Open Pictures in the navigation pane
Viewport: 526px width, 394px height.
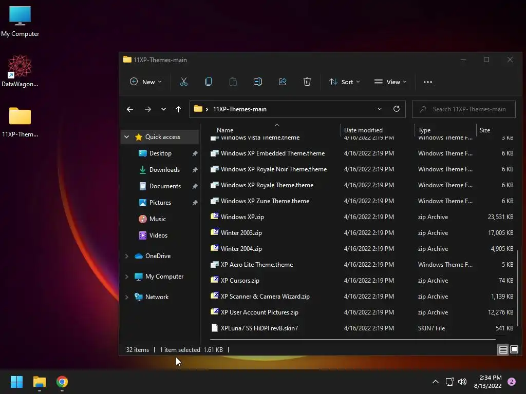(x=160, y=203)
